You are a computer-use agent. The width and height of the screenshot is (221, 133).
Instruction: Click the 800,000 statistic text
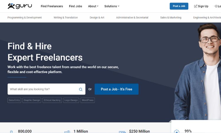pos(25,131)
